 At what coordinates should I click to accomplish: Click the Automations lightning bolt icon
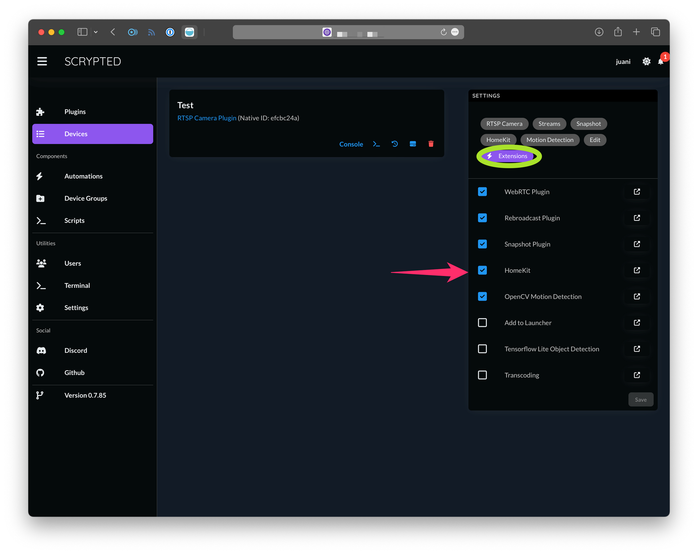39,176
